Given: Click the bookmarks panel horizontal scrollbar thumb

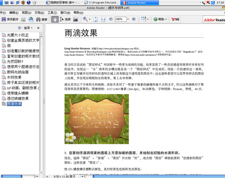Looking at the screenshot, I should (12, 177).
